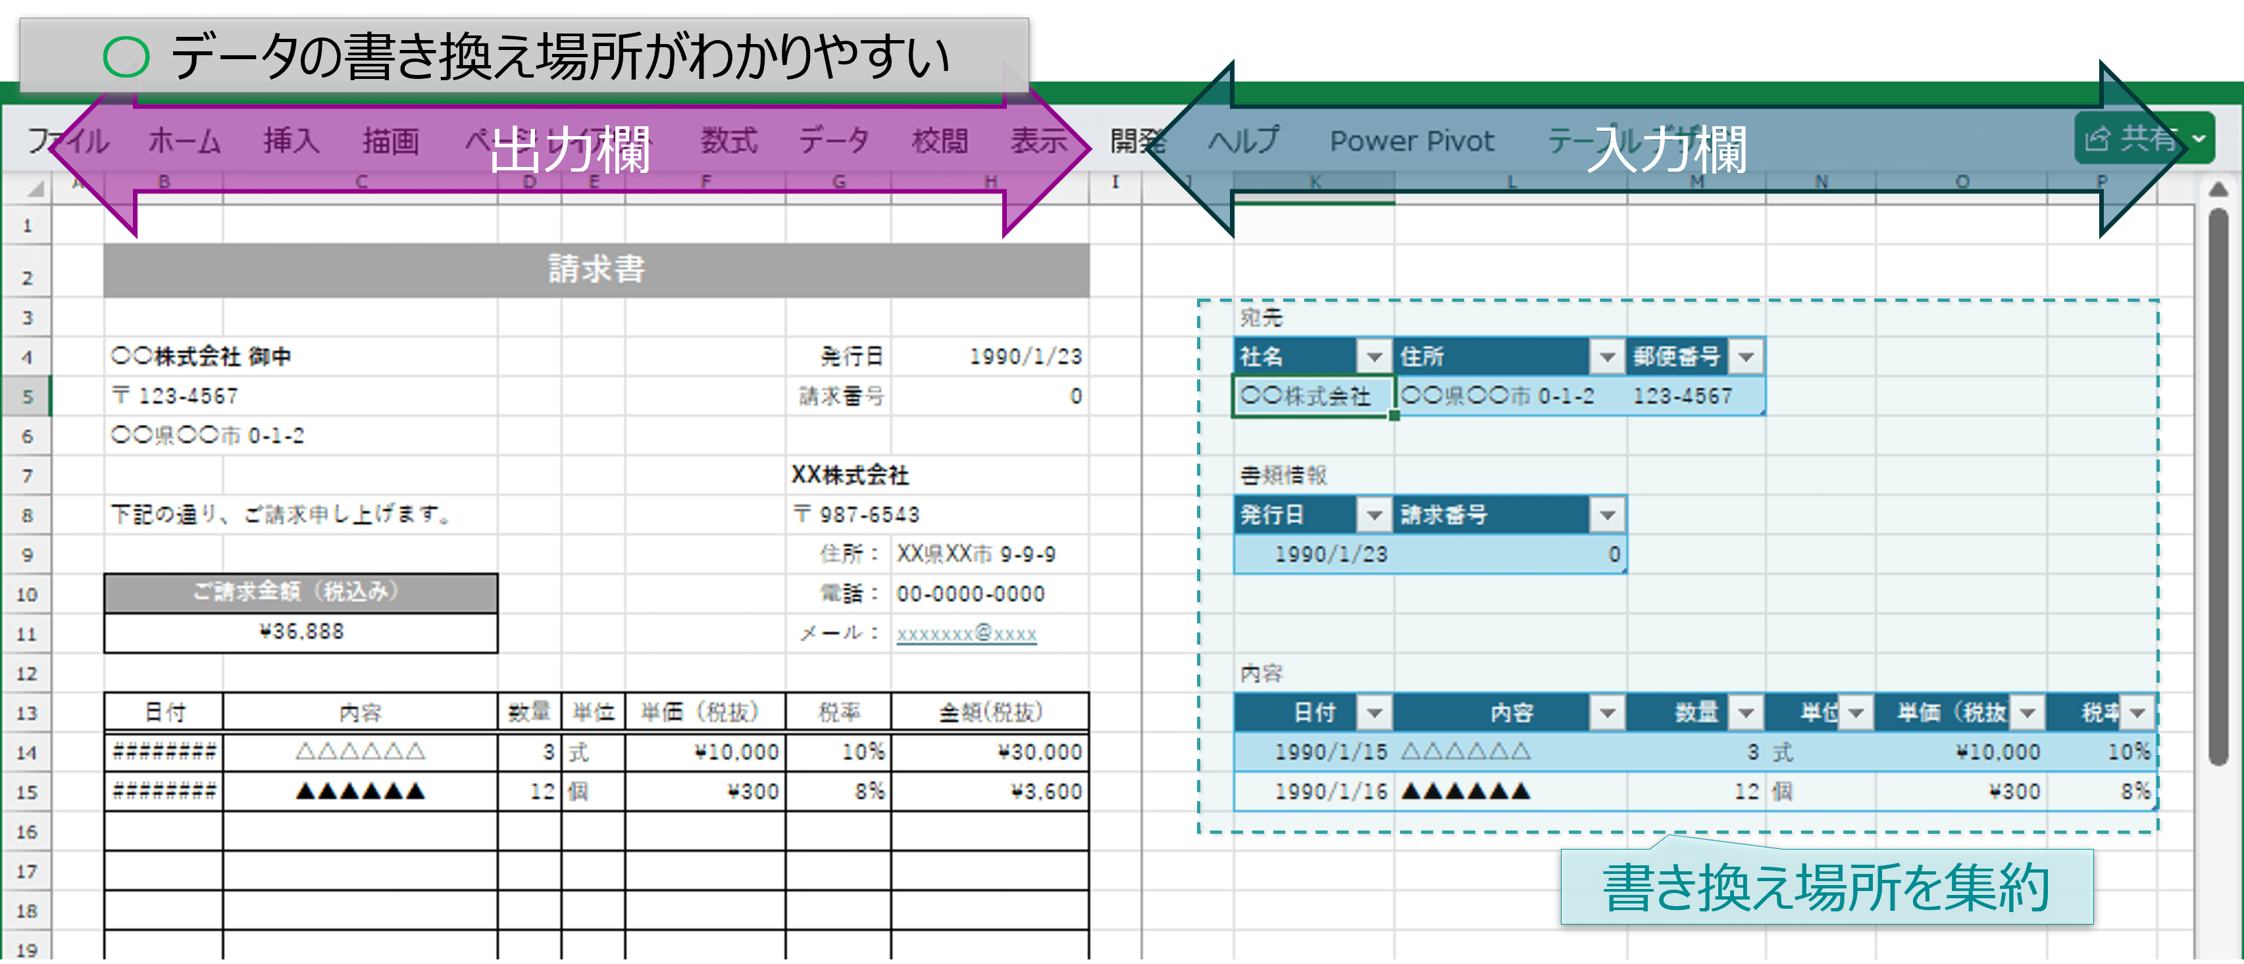Image resolution: width=2244 pixels, height=964 pixels.
Task: Select the postal code cell 123-4567 in input table
Action: tap(1695, 397)
